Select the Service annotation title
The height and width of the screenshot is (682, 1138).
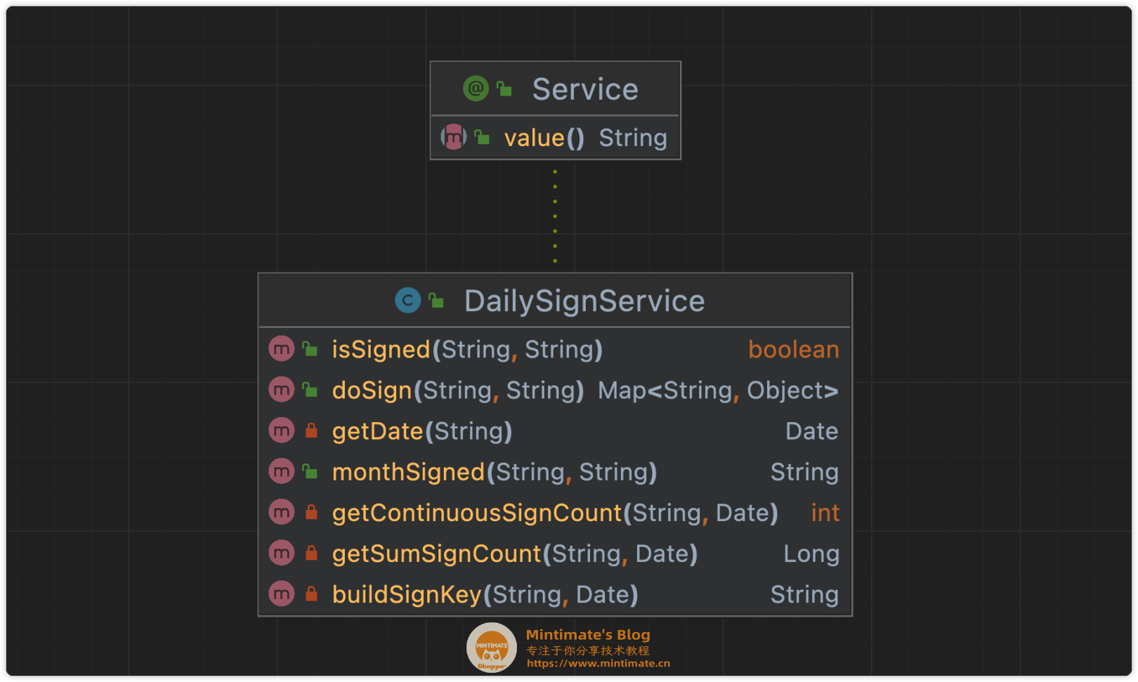pos(585,89)
